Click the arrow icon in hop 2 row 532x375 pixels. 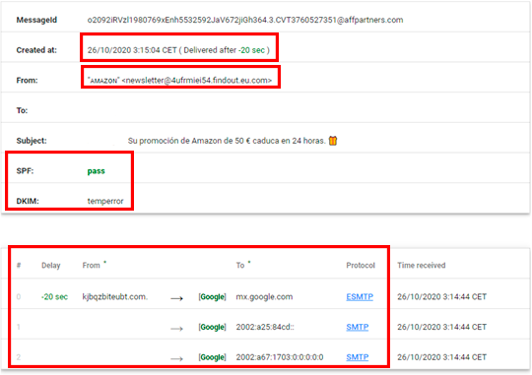point(176,358)
